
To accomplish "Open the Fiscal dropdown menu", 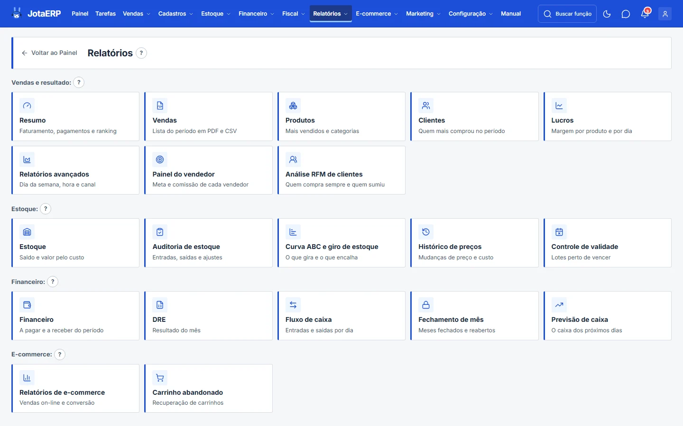I will [x=294, y=14].
